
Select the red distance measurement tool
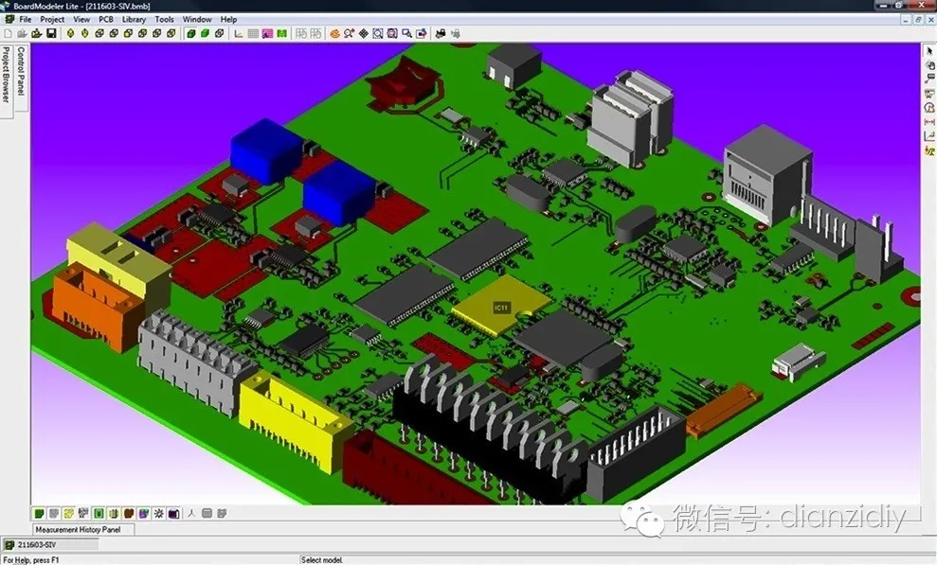click(929, 122)
